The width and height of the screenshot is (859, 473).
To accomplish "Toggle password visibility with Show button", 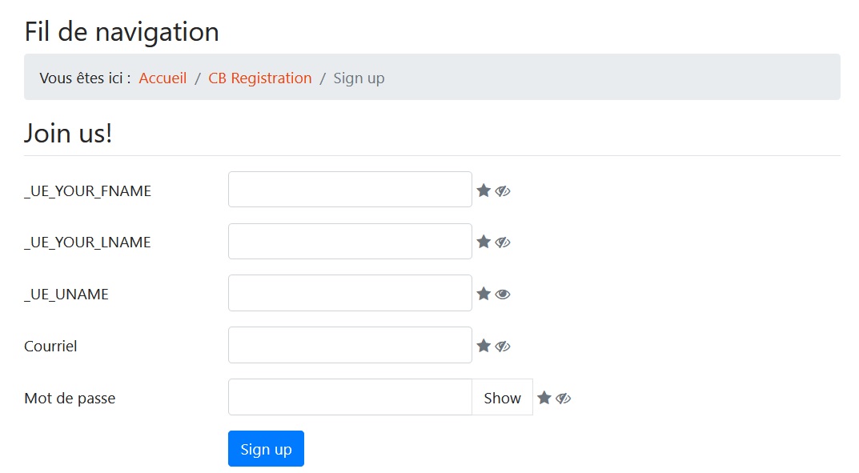I will [x=503, y=398].
